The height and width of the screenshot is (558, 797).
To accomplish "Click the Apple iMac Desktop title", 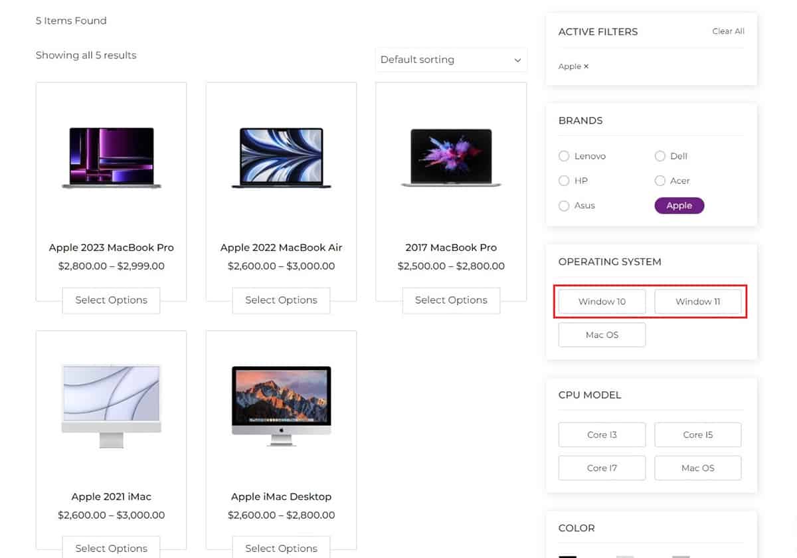I will pos(281,496).
